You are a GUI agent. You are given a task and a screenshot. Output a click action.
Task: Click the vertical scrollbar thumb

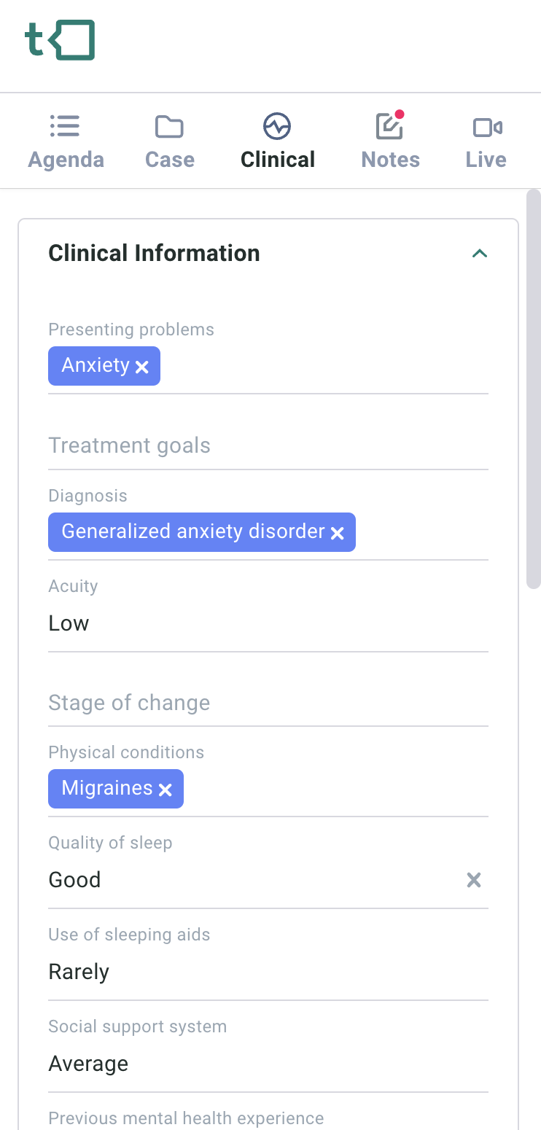click(533, 388)
